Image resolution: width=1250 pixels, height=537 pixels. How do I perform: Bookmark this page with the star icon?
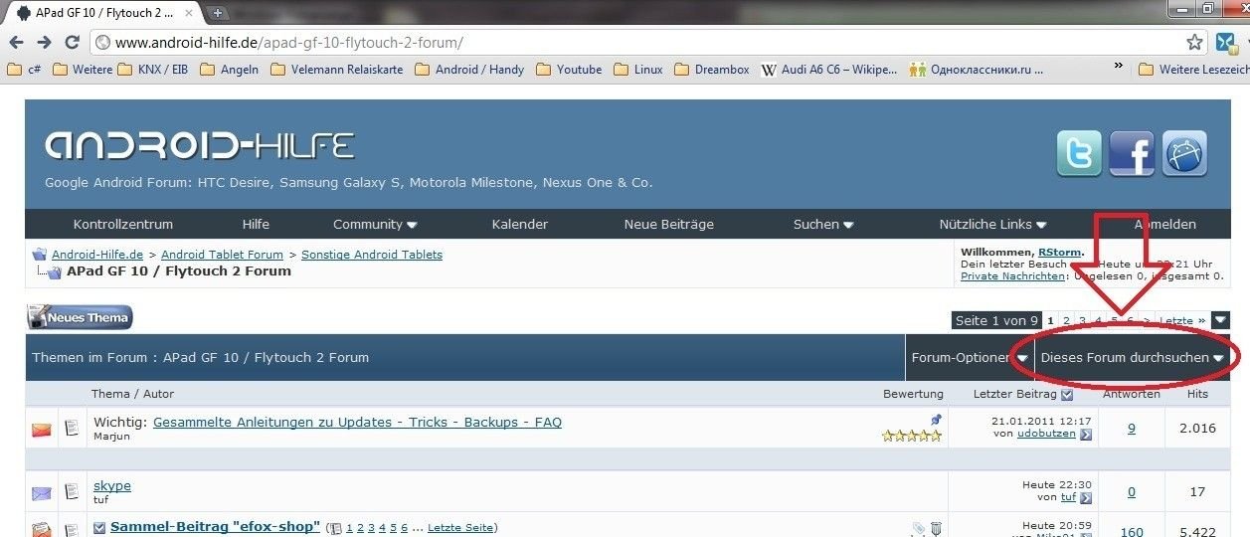pos(1194,43)
